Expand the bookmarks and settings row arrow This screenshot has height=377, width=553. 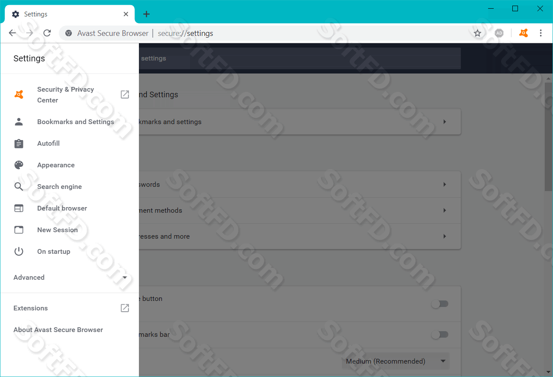pyautogui.click(x=444, y=122)
